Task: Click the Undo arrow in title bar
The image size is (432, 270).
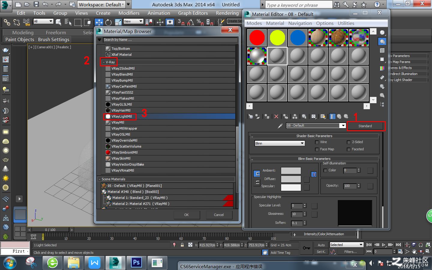Action: (45, 4)
